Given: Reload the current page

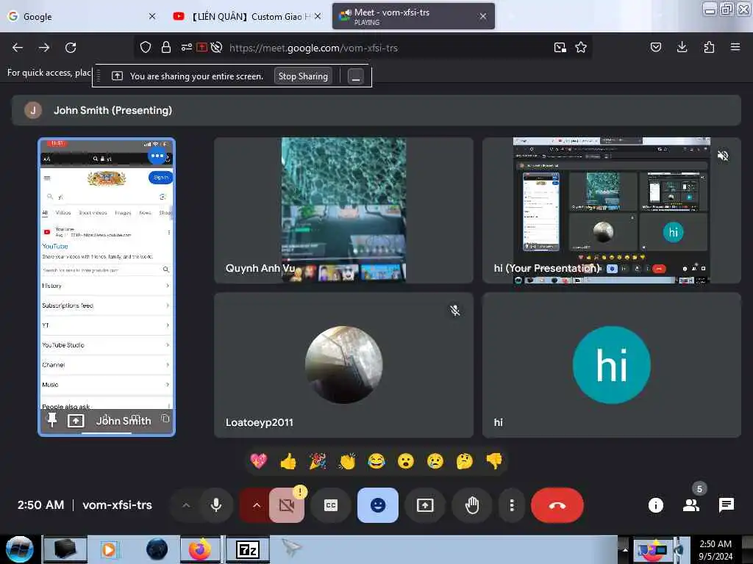Looking at the screenshot, I should click(x=71, y=48).
